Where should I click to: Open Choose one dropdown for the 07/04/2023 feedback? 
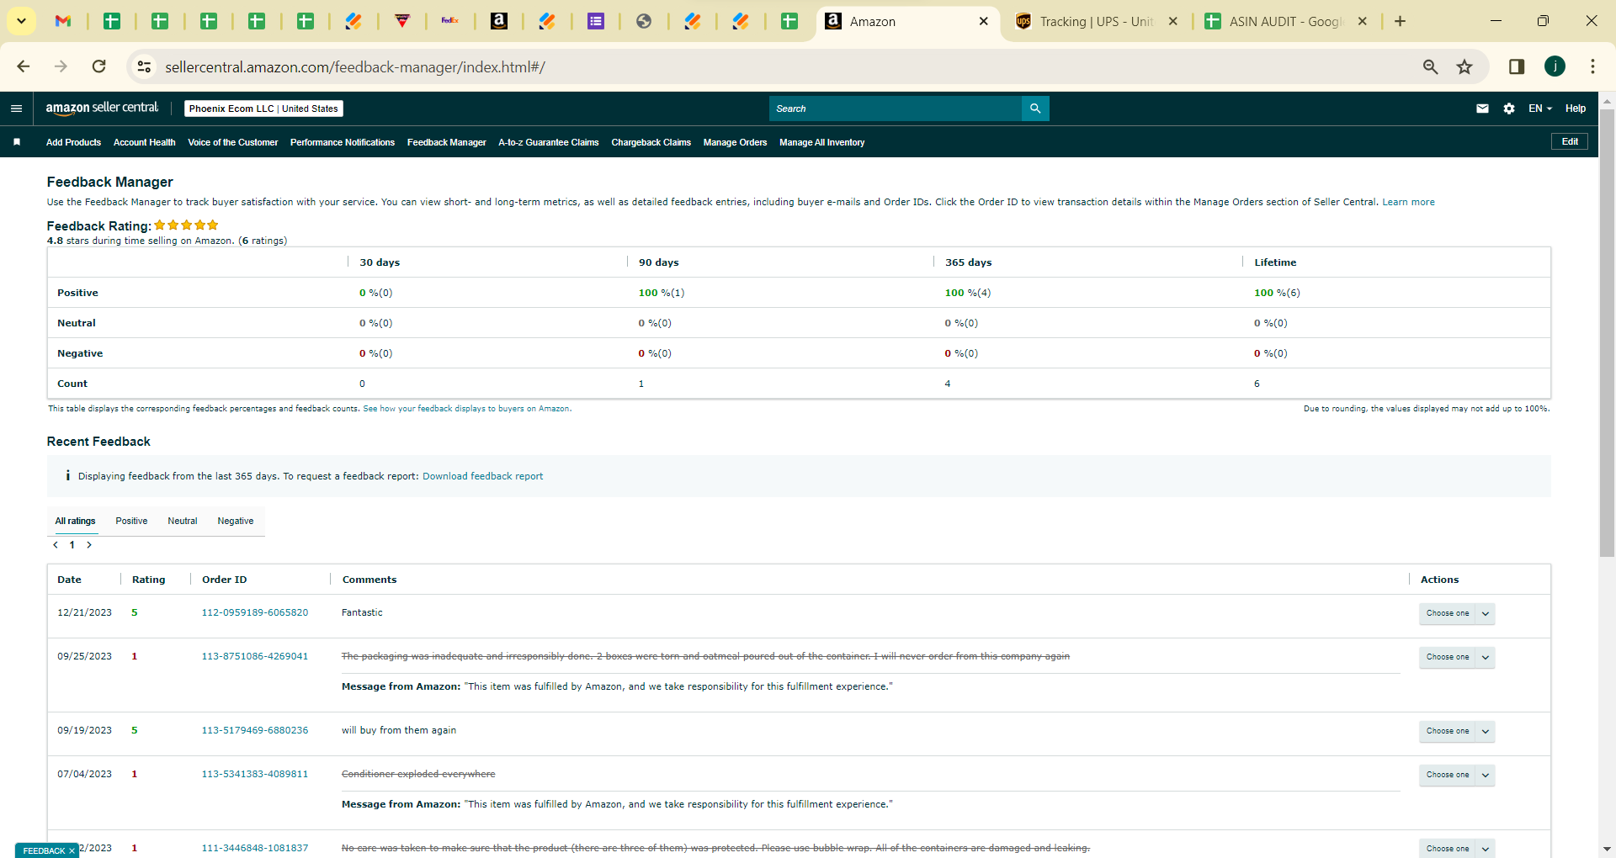click(x=1457, y=775)
